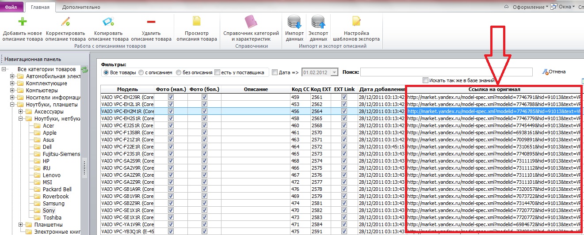Select Все категории товаров tree item
The height and width of the screenshot is (235, 584).
pos(46,69)
